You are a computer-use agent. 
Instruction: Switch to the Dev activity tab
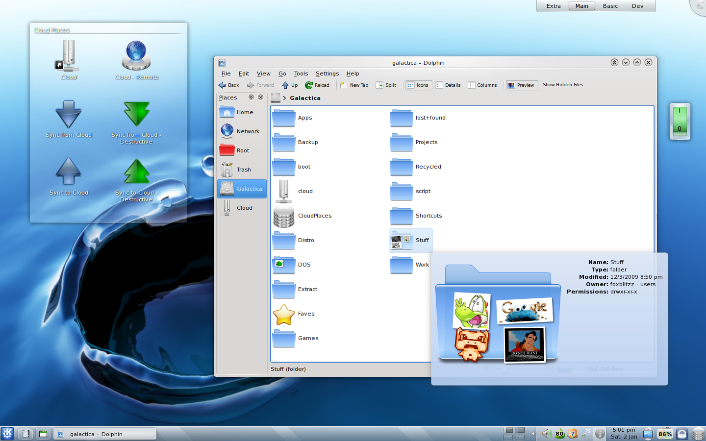coord(637,6)
